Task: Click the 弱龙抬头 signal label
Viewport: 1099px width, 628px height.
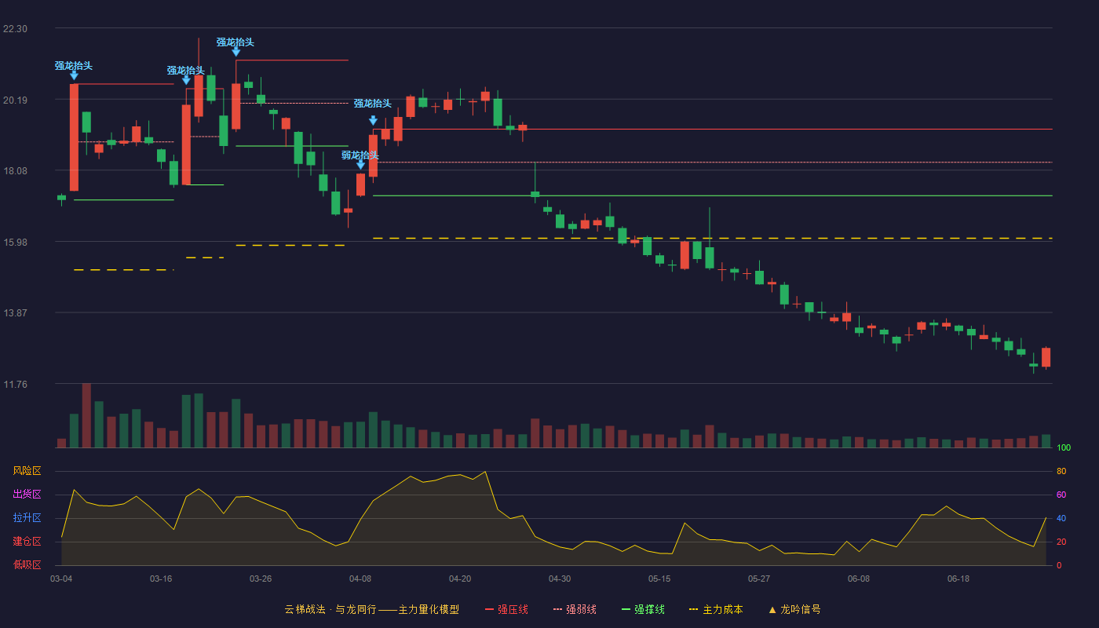Action: tap(360, 155)
